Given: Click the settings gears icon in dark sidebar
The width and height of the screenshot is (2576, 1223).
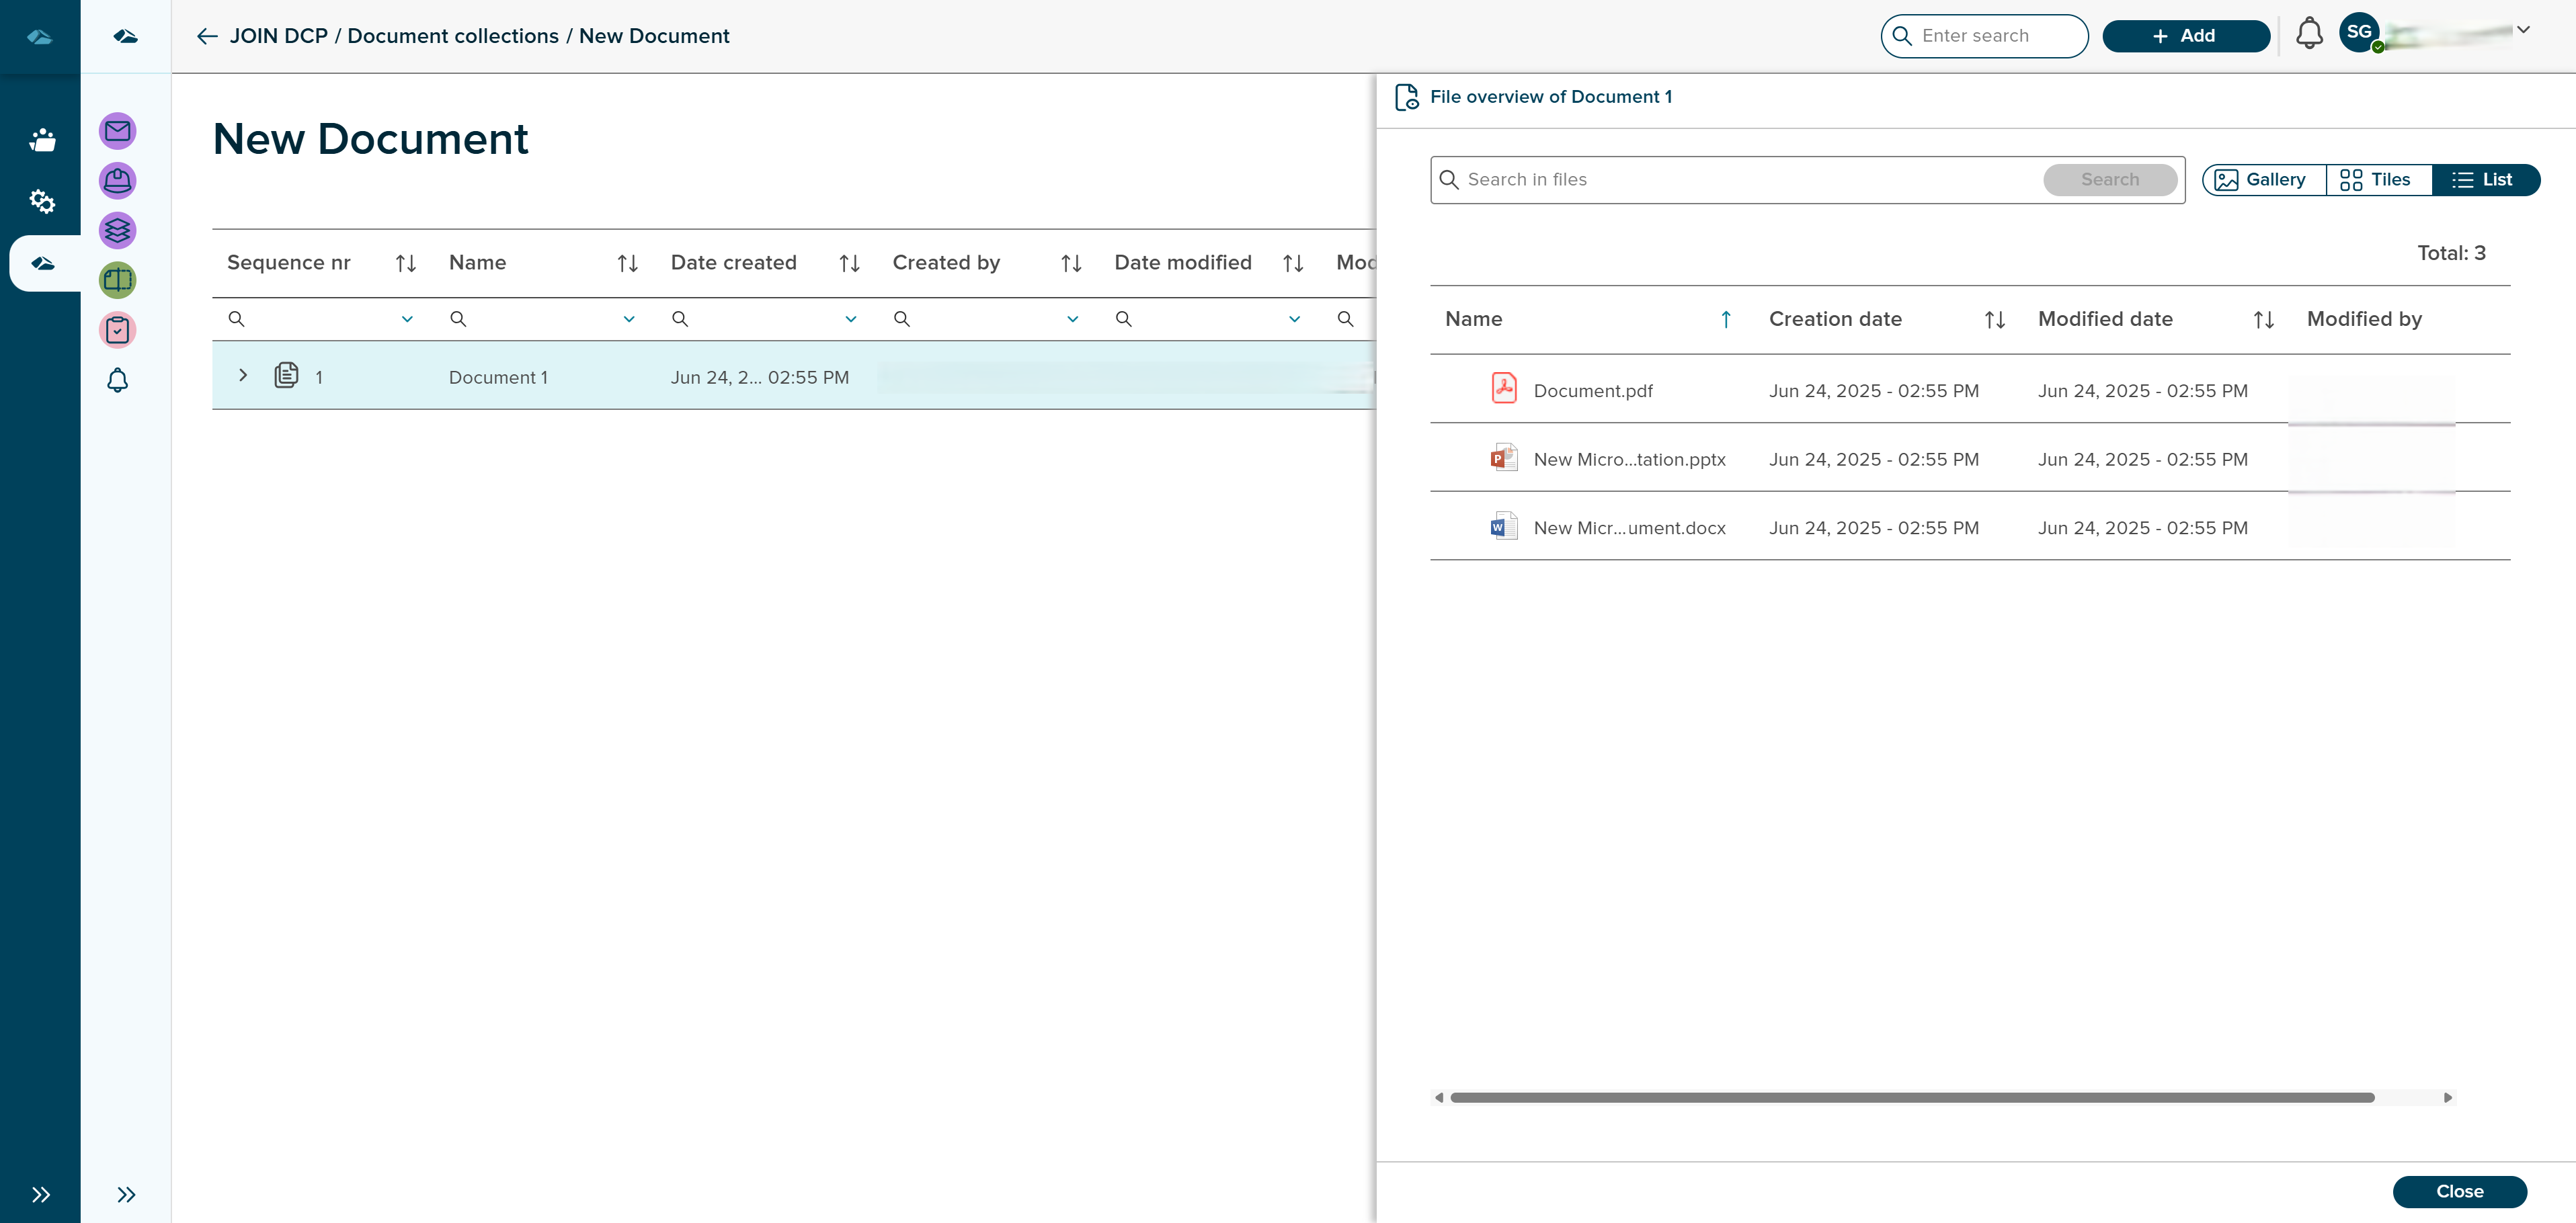Looking at the screenshot, I should pos(41,201).
